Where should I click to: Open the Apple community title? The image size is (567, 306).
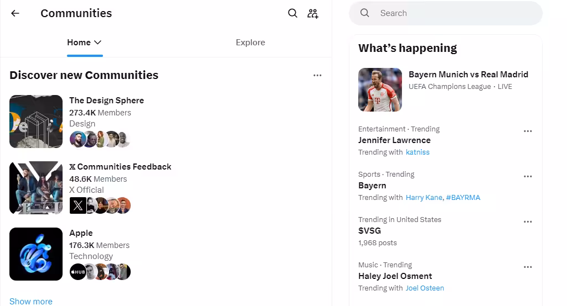pos(81,233)
